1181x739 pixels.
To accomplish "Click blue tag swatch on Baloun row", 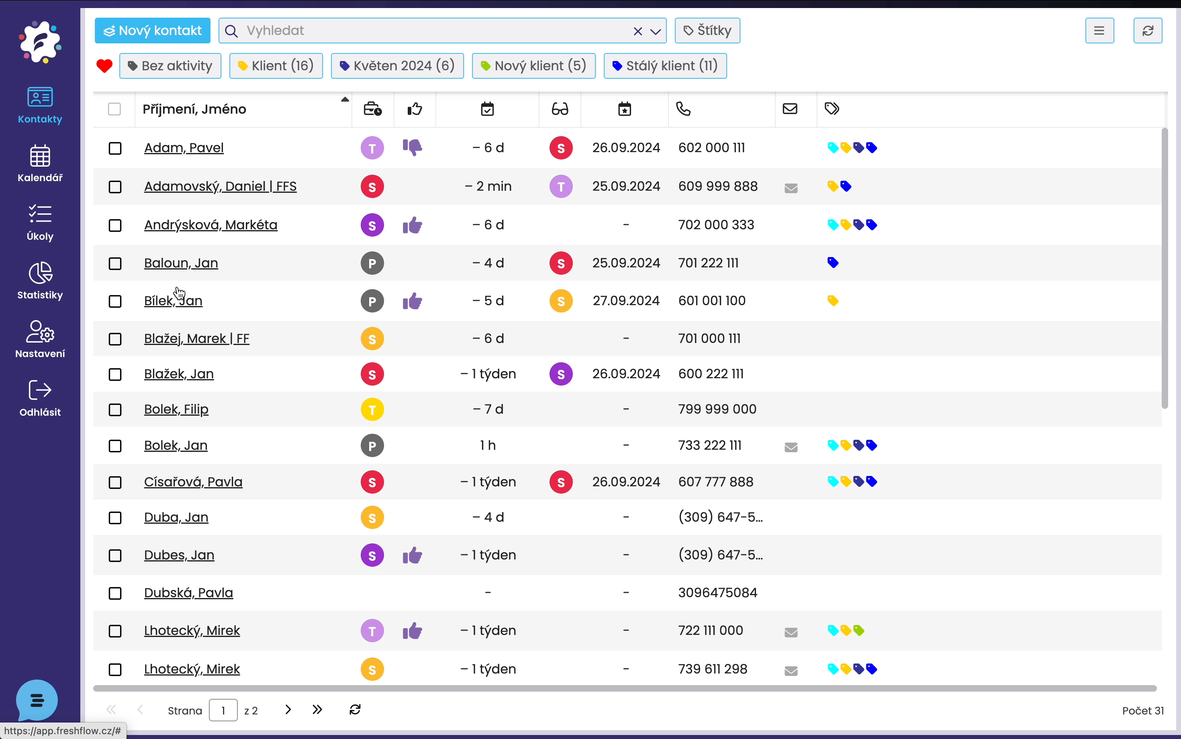I will point(832,263).
